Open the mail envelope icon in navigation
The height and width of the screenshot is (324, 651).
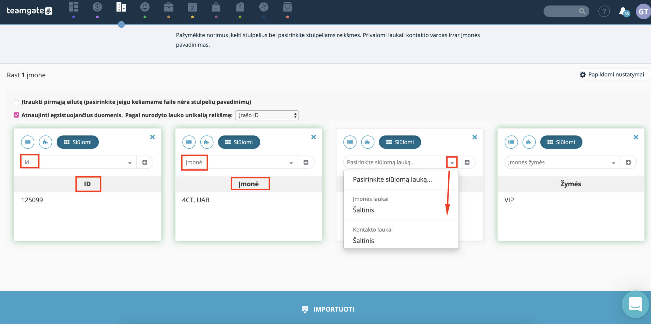point(288,7)
